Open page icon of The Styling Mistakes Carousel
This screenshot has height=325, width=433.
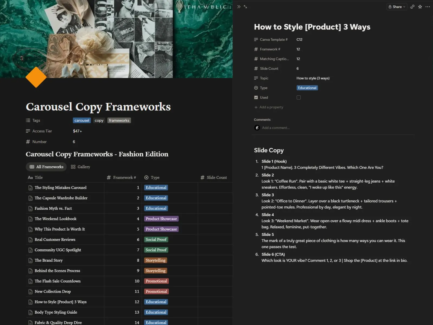point(31,188)
